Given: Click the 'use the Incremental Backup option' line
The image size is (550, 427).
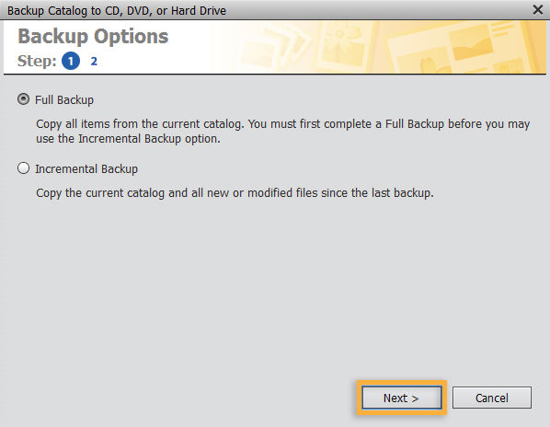Looking at the screenshot, I should (x=128, y=139).
